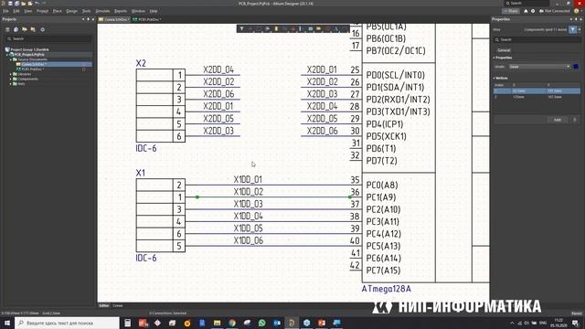Open the Place menu
Screen dimensions: 585x329
57,11
